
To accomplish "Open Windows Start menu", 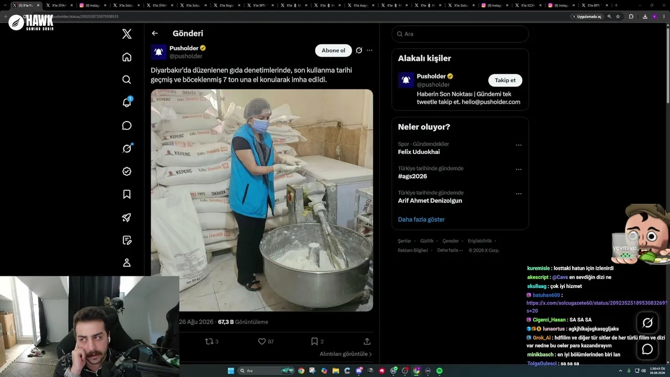I will pyautogui.click(x=231, y=371).
